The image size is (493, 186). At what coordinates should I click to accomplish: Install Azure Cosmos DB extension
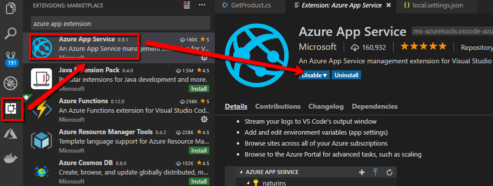click(x=199, y=182)
